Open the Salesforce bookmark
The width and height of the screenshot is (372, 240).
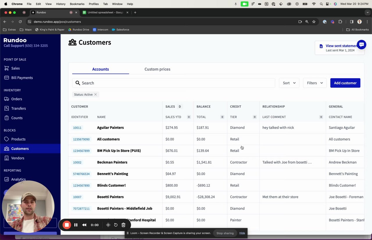[x=120, y=30]
